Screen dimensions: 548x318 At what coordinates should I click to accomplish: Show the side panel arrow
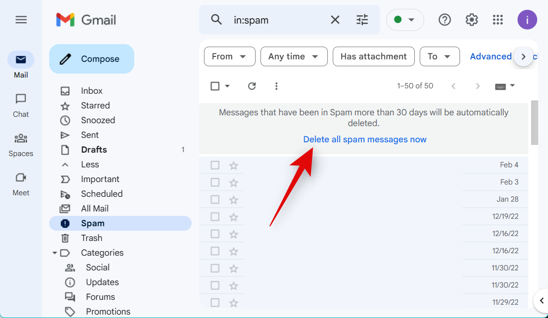542,300
